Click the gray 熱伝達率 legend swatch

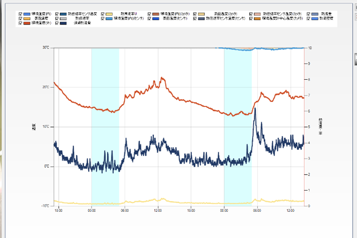click(63, 18)
